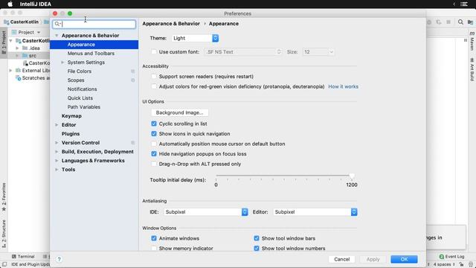Expand Build, Execution, Deployment node
476x268 pixels.
(x=57, y=152)
